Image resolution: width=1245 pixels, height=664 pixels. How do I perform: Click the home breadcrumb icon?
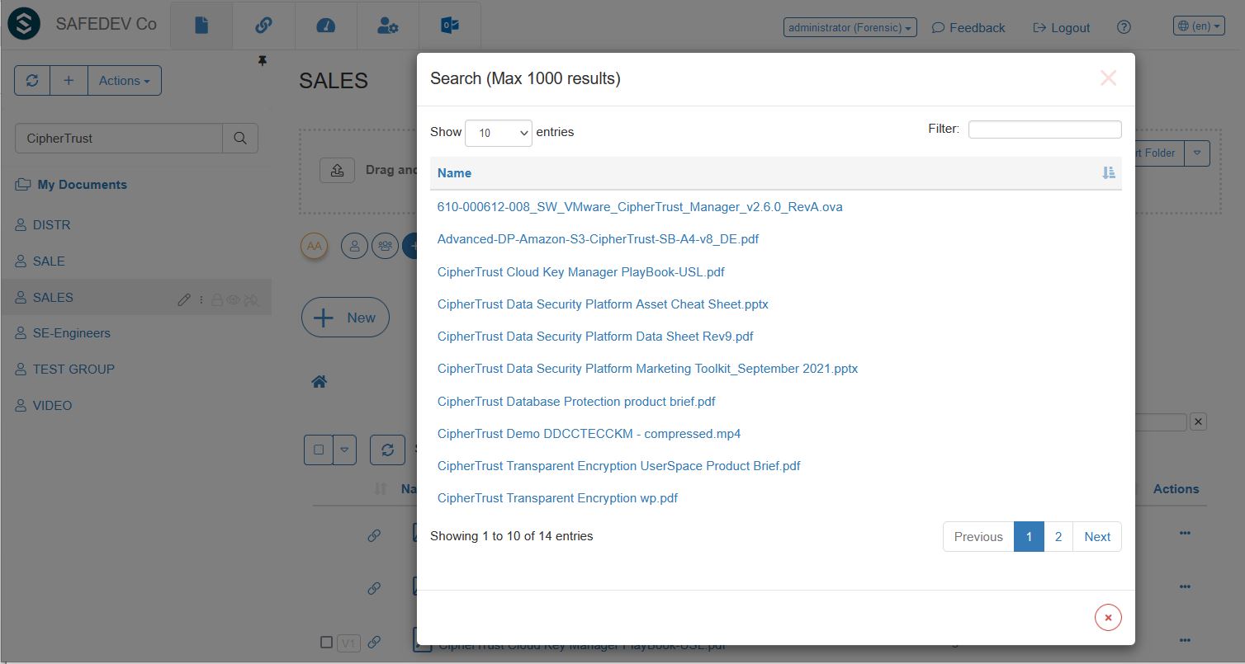(x=320, y=381)
